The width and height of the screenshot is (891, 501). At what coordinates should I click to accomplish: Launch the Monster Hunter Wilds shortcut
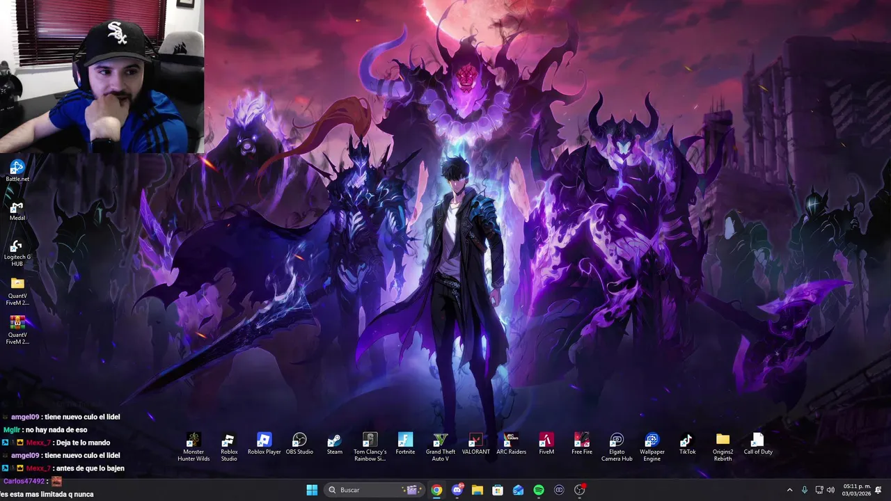[x=194, y=447]
